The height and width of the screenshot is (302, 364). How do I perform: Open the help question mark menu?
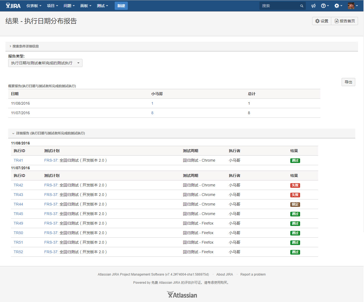click(x=325, y=6)
